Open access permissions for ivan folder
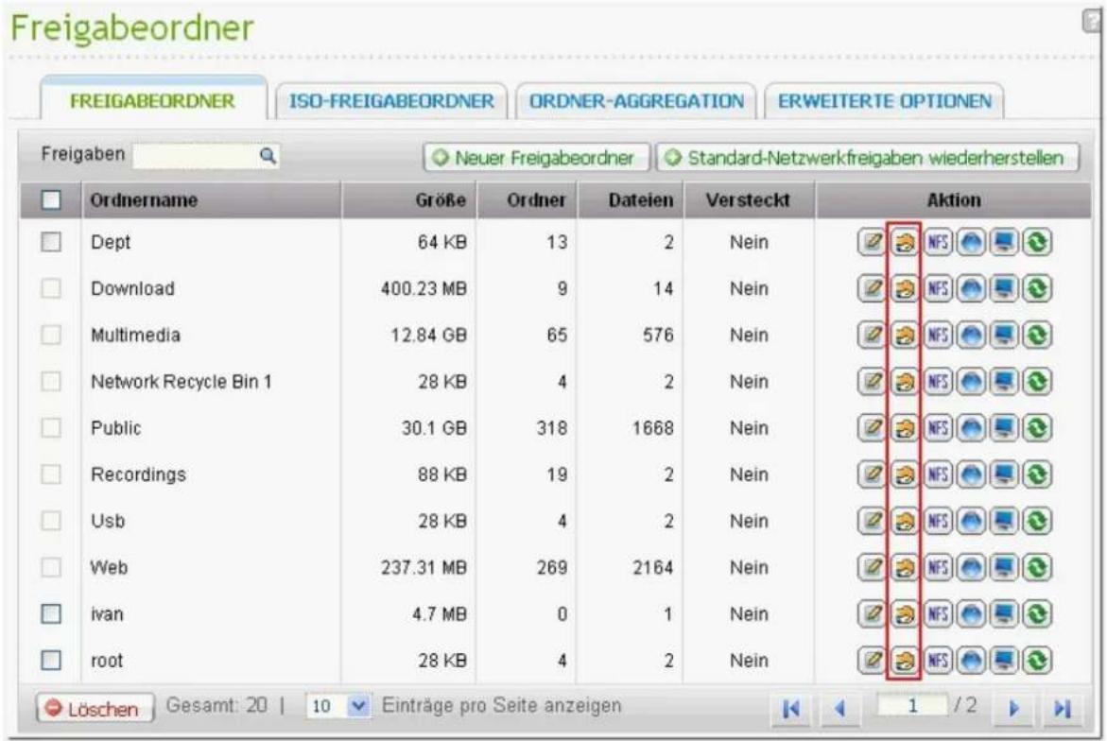The image size is (1107, 741). pos(905,614)
